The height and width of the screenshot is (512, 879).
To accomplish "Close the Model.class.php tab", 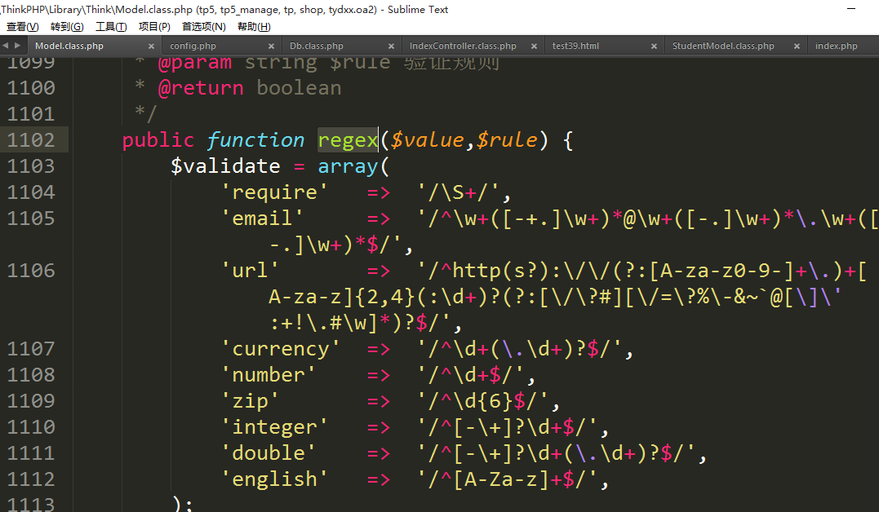I will [x=151, y=46].
